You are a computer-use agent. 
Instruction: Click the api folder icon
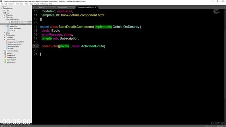coord(5,11)
